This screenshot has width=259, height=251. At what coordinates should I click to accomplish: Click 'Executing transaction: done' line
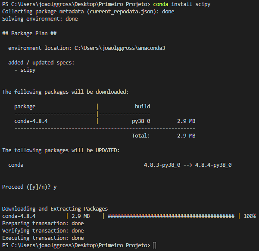click(43, 238)
